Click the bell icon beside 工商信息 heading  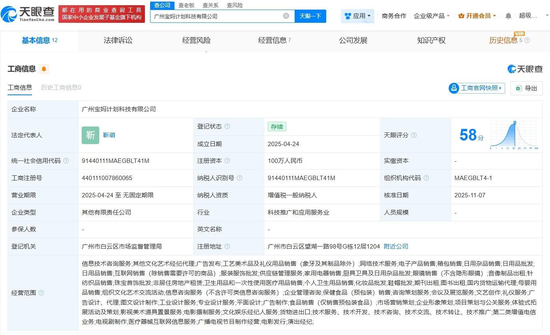[43, 68]
